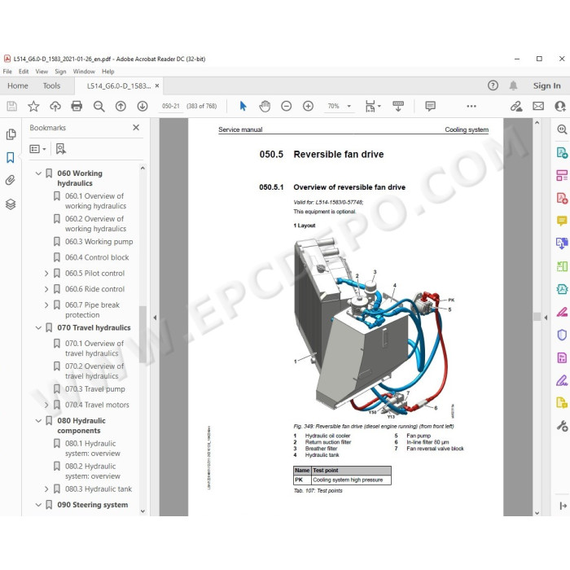Show page thumbnails panel icon

tap(11, 134)
